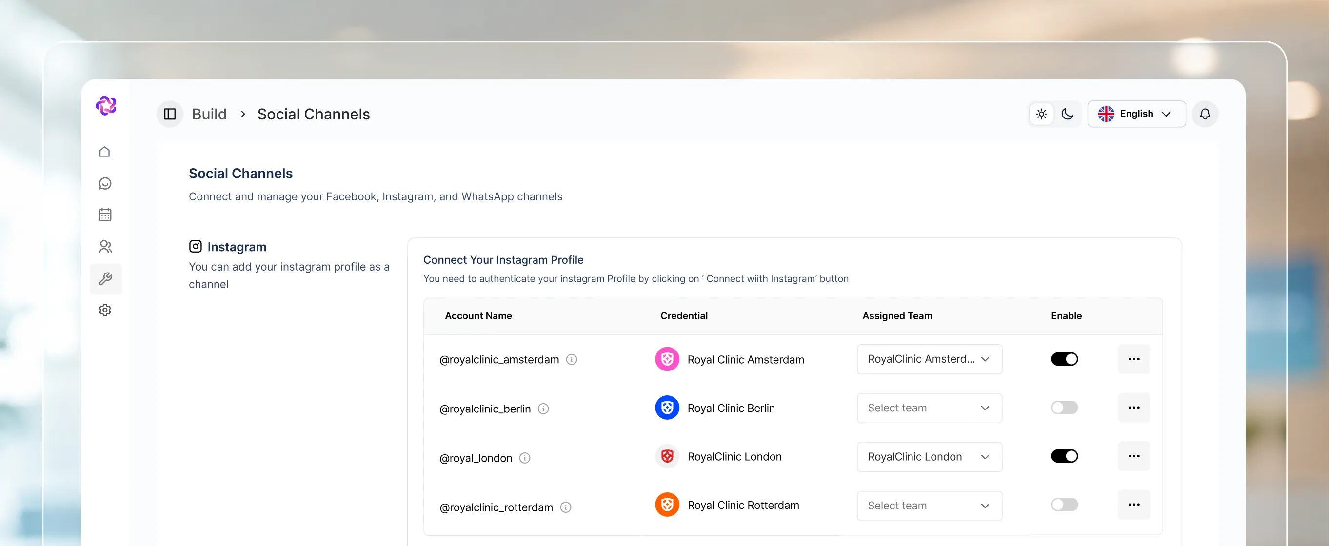The height and width of the screenshot is (546, 1329).
Task: Click Royal Clinic Rotterdam orange avatar
Action: [x=667, y=505]
